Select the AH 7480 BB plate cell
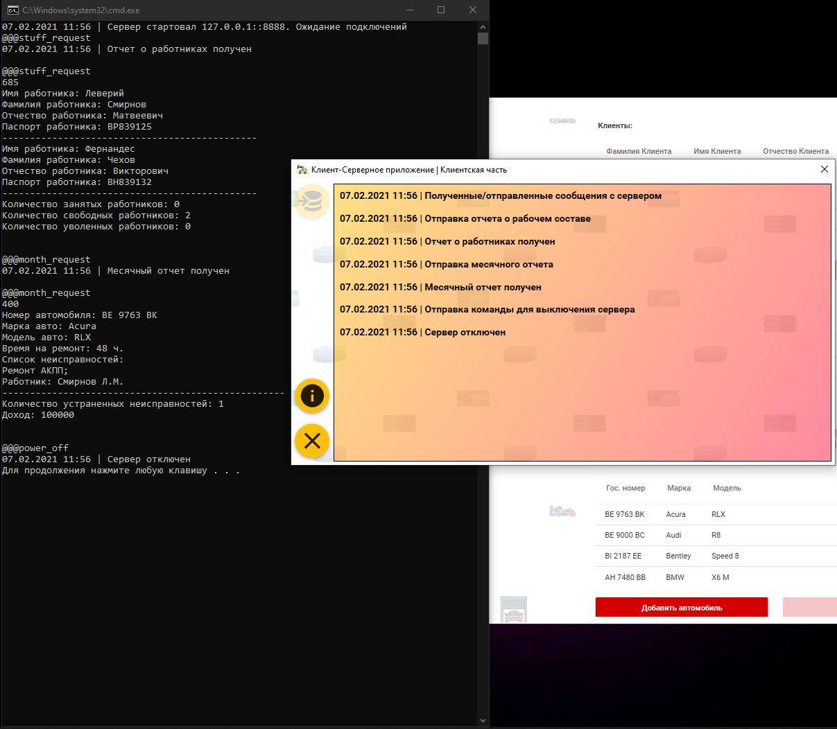The width and height of the screenshot is (837, 729). 625,577
